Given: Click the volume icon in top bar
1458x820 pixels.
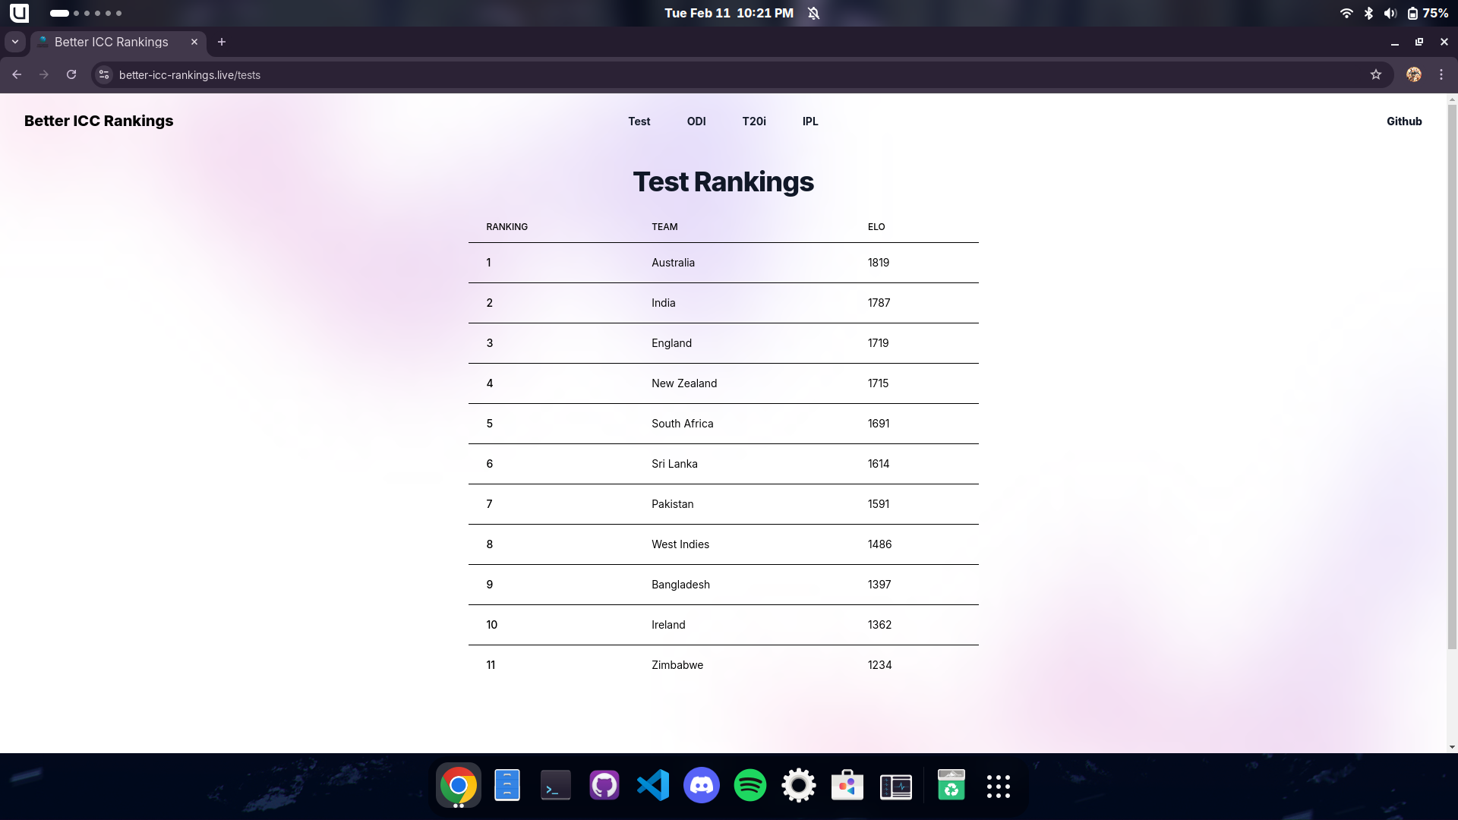Looking at the screenshot, I should click(x=1390, y=13).
